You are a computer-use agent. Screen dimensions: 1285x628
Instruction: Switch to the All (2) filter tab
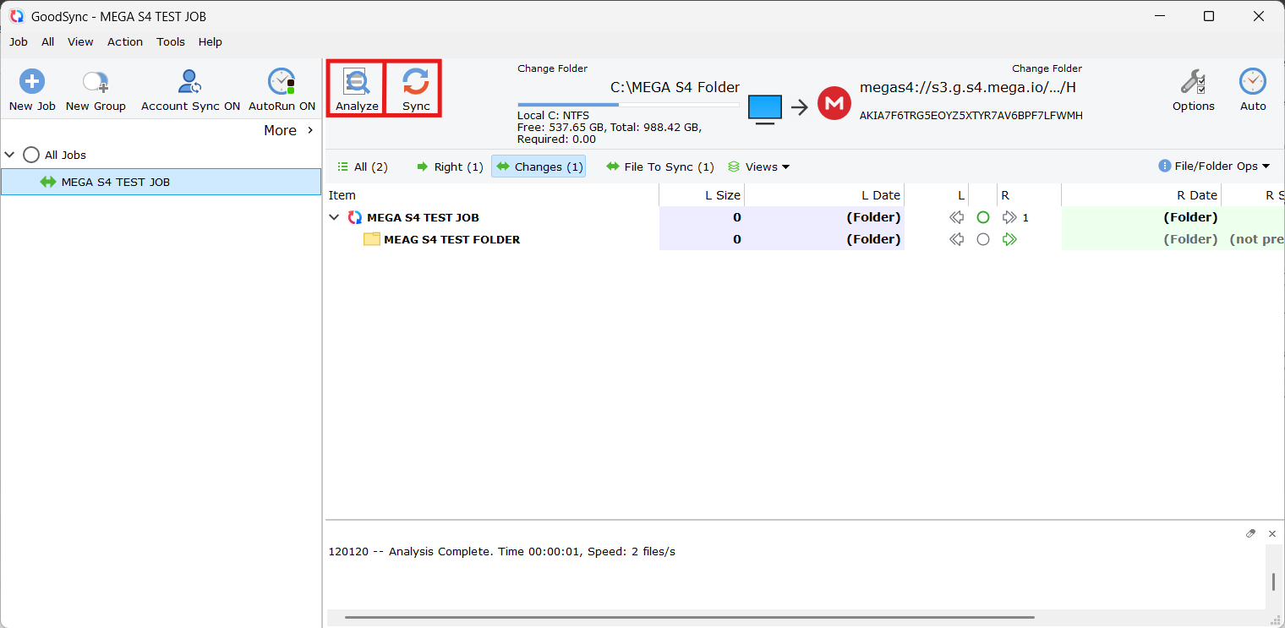(x=363, y=167)
